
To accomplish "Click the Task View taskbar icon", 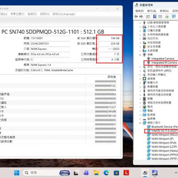I will point(76,173).
